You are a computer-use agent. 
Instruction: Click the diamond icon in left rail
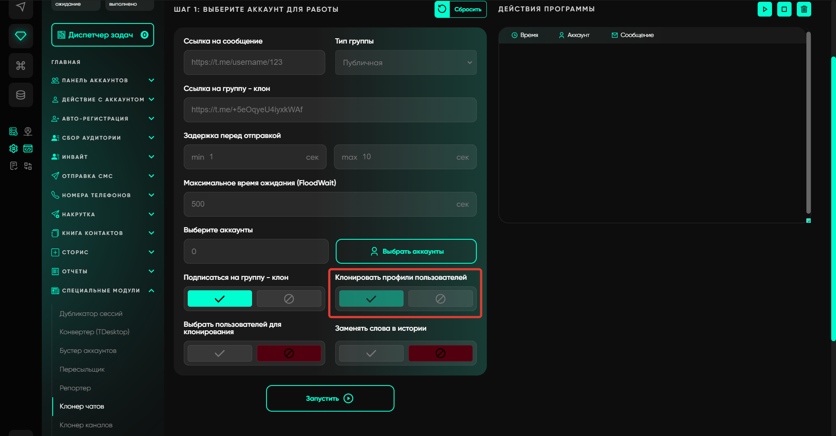(20, 36)
